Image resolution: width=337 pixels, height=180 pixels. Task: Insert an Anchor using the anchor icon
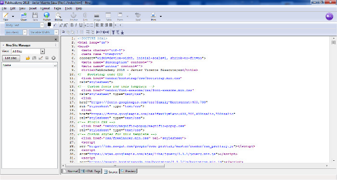[74, 15]
